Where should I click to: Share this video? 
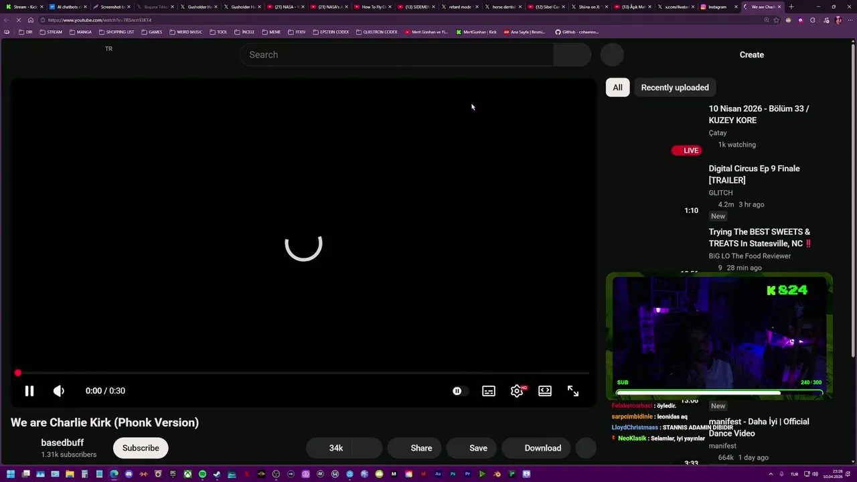(415, 448)
